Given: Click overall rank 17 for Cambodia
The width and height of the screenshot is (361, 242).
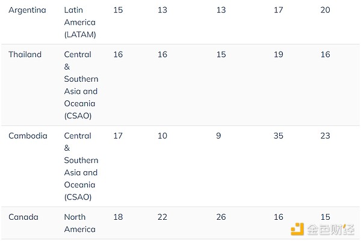Looking at the screenshot, I should click(118, 136).
